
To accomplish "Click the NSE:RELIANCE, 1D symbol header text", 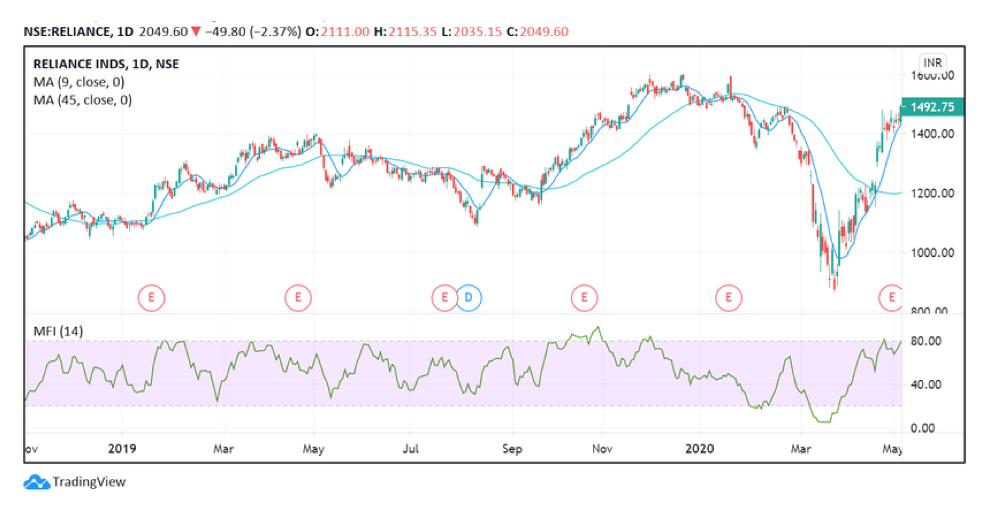I will coord(78,32).
